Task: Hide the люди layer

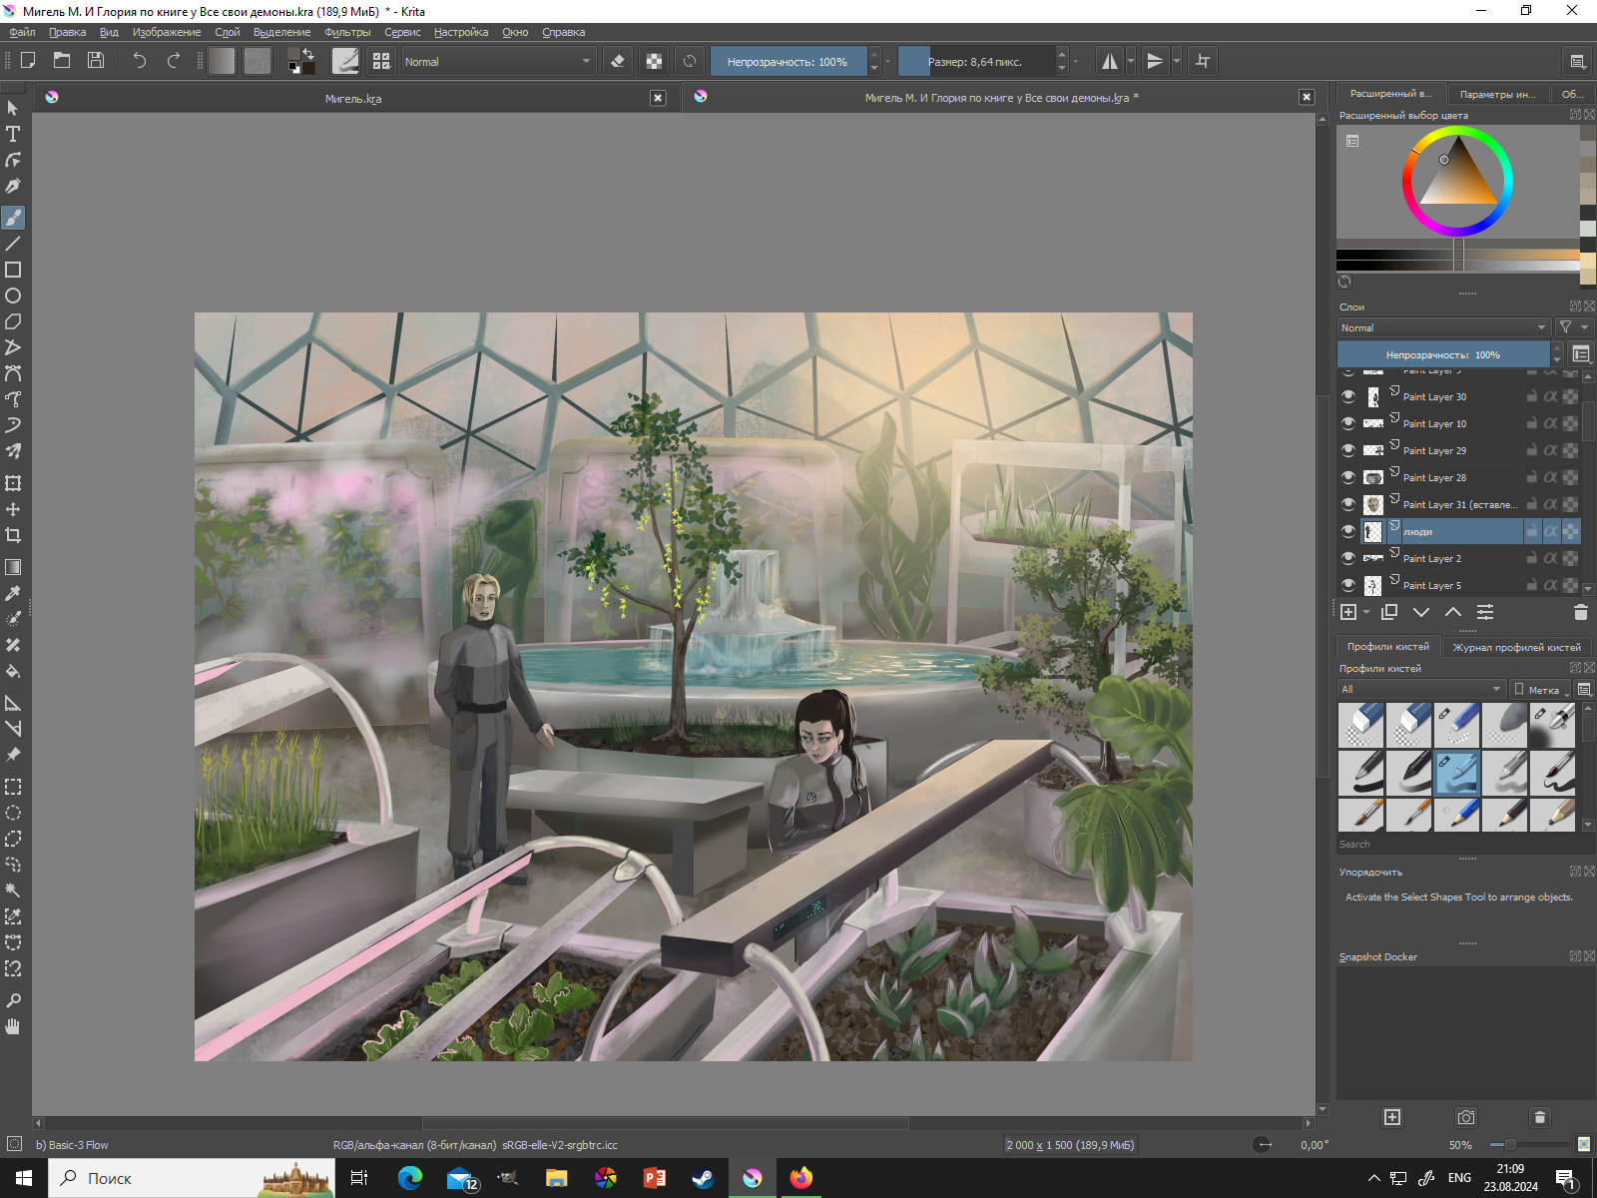Action: click(1348, 531)
